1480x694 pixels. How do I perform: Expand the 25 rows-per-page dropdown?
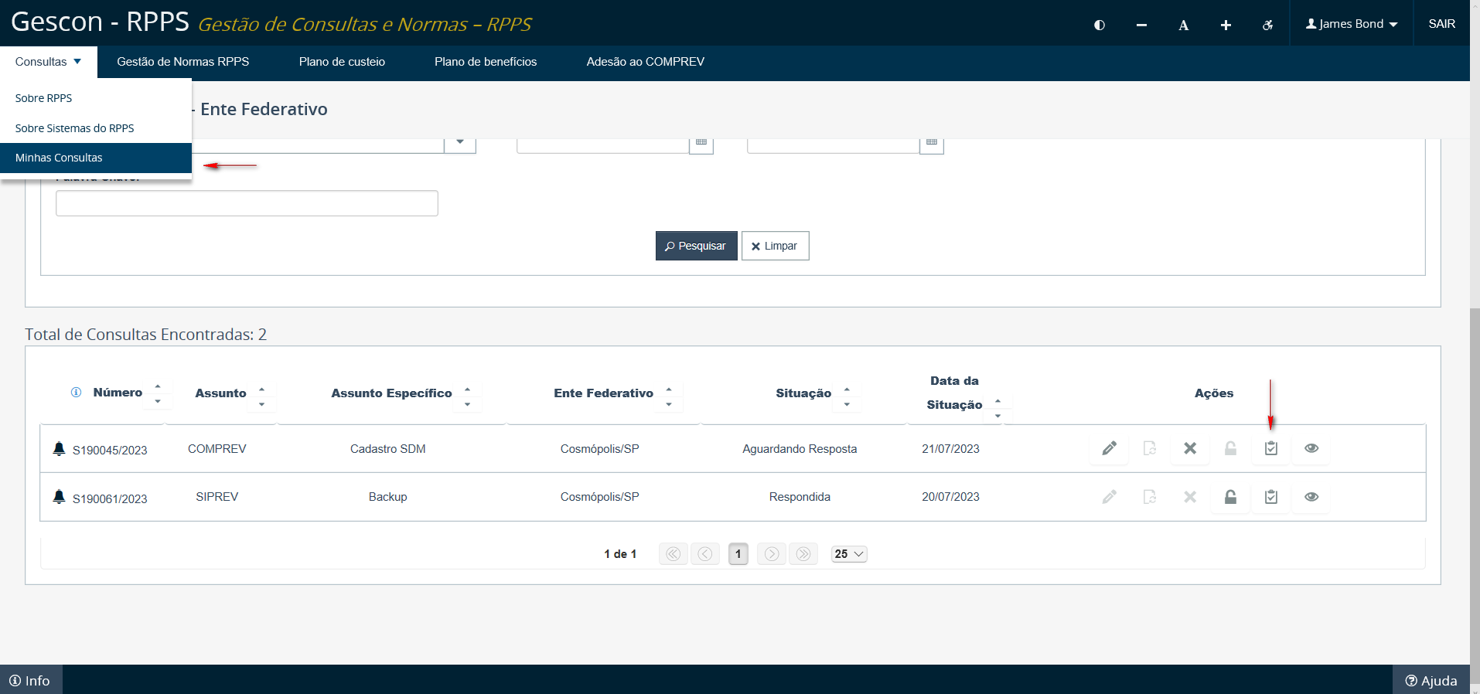coord(849,554)
